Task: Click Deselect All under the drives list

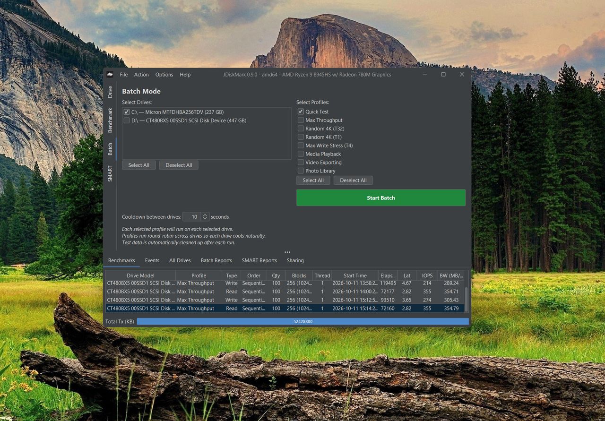Action: point(179,165)
